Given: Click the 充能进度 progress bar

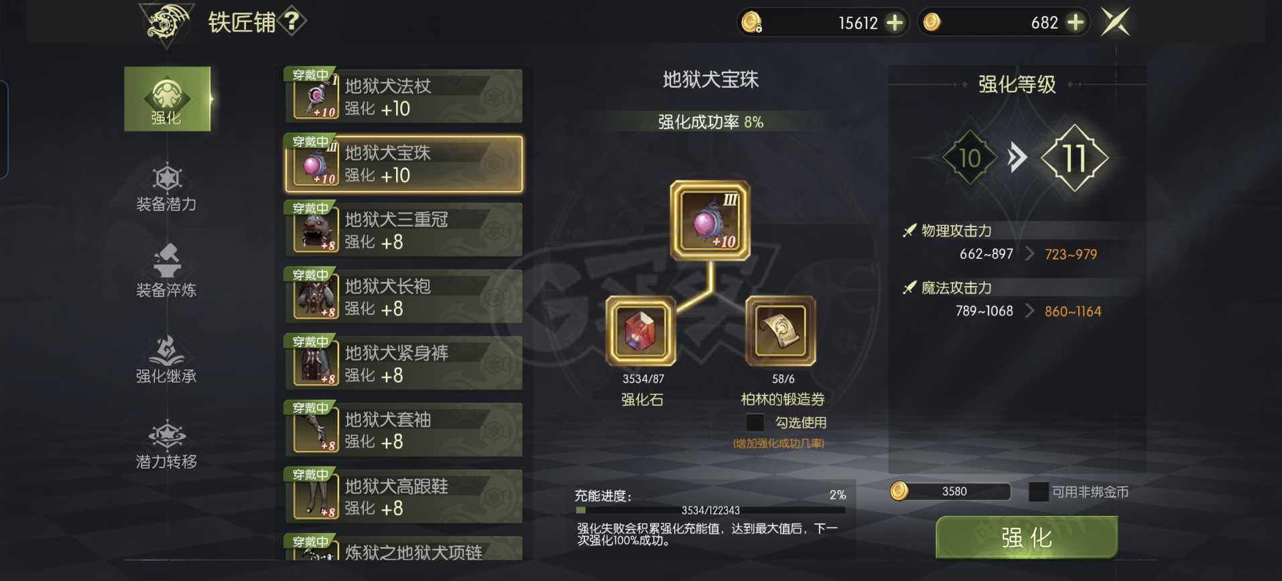Looking at the screenshot, I should point(710,511).
